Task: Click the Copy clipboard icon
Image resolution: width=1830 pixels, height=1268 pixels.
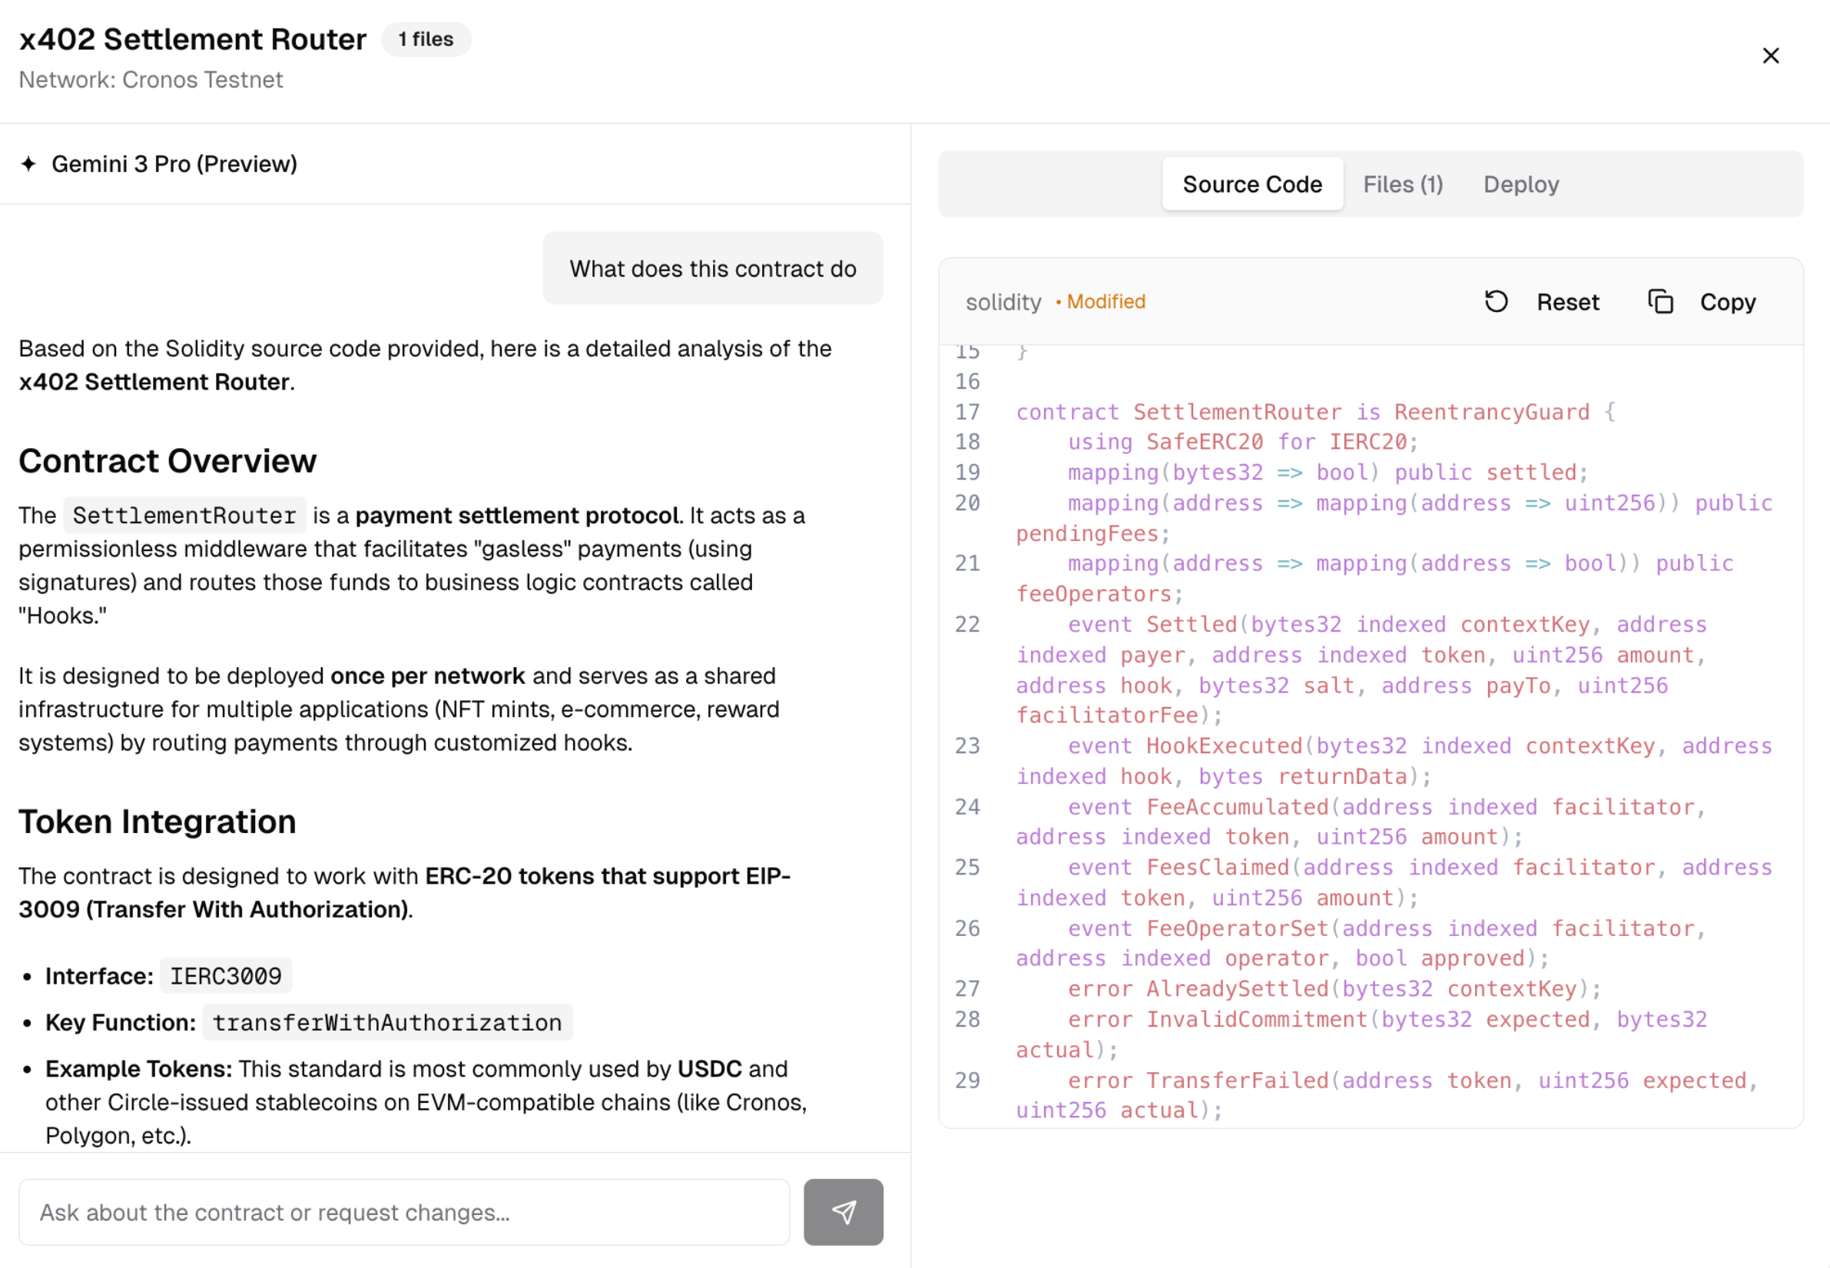Action: click(1660, 302)
